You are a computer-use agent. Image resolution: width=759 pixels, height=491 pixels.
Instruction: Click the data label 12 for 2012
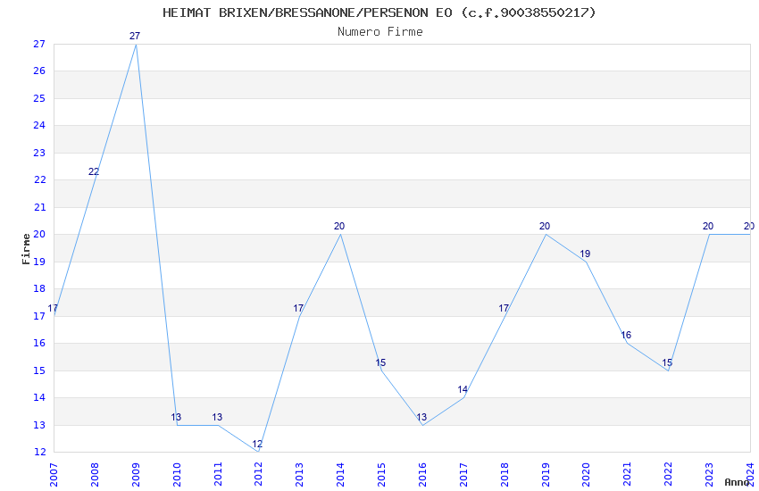pyautogui.click(x=257, y=444)
